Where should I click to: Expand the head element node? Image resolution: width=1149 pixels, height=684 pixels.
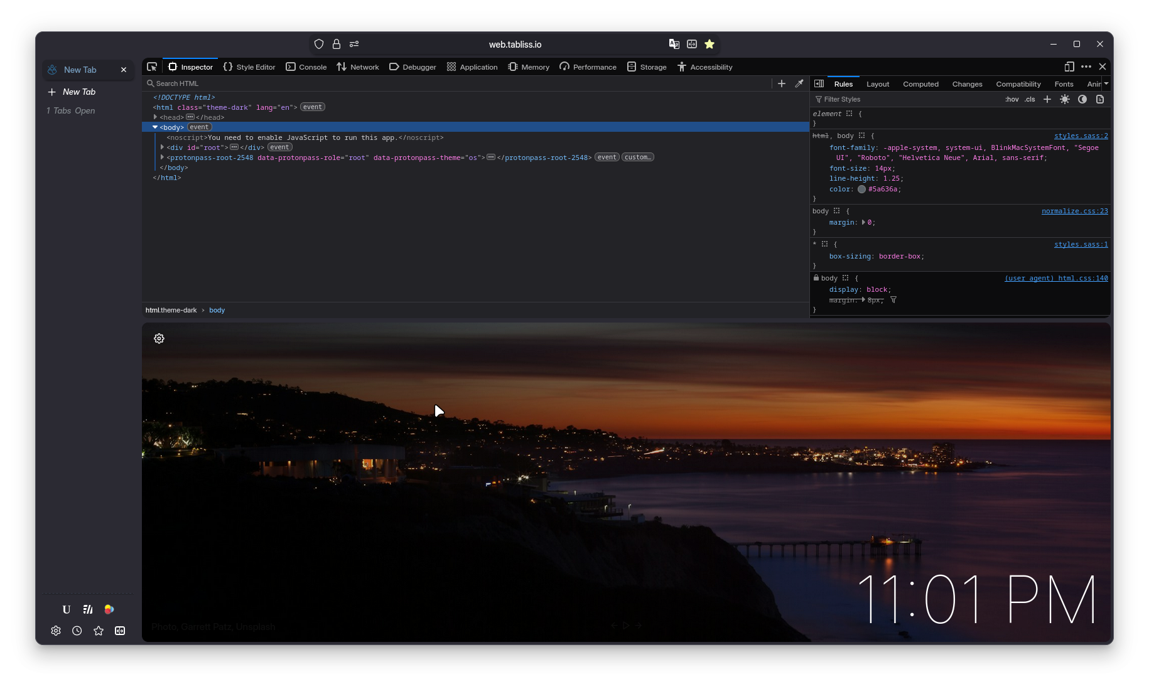155,117
